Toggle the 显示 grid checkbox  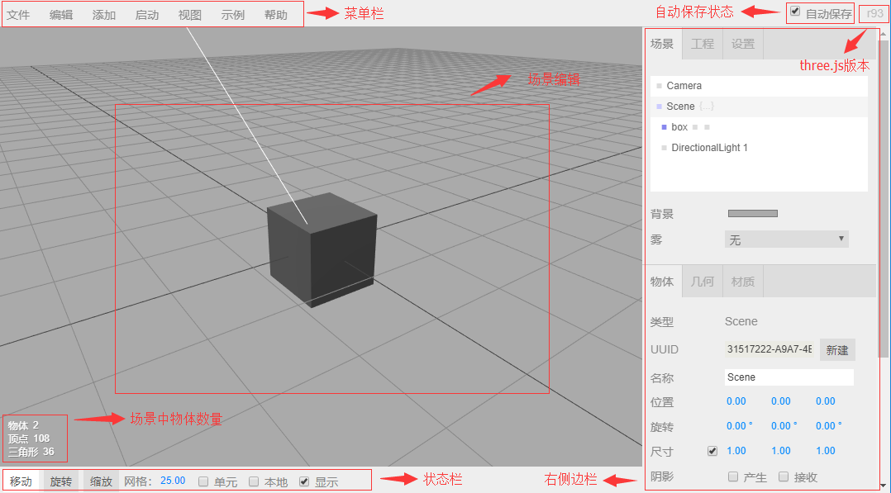pos(304,481)
